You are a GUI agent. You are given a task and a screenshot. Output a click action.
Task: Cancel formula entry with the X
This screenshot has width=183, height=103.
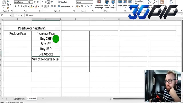pyautogui.click(x=15, y=15)
